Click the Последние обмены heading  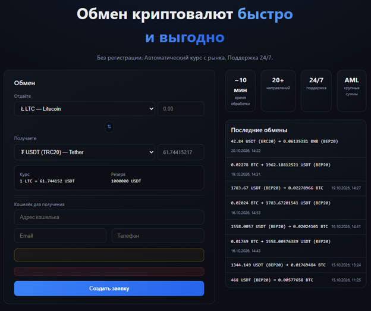[259, 130]
